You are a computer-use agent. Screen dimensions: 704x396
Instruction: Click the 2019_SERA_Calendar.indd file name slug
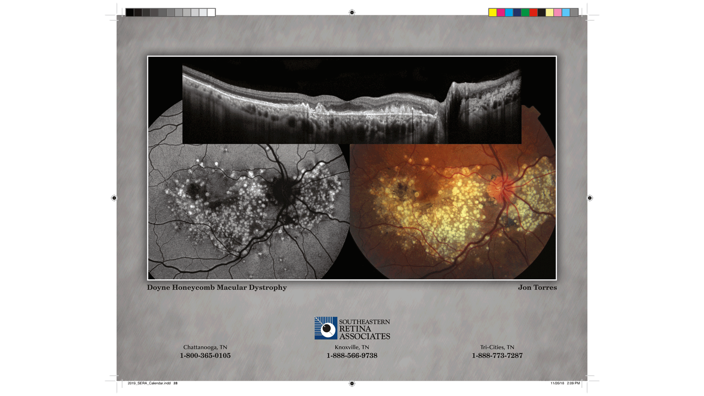tap(149, 383)
